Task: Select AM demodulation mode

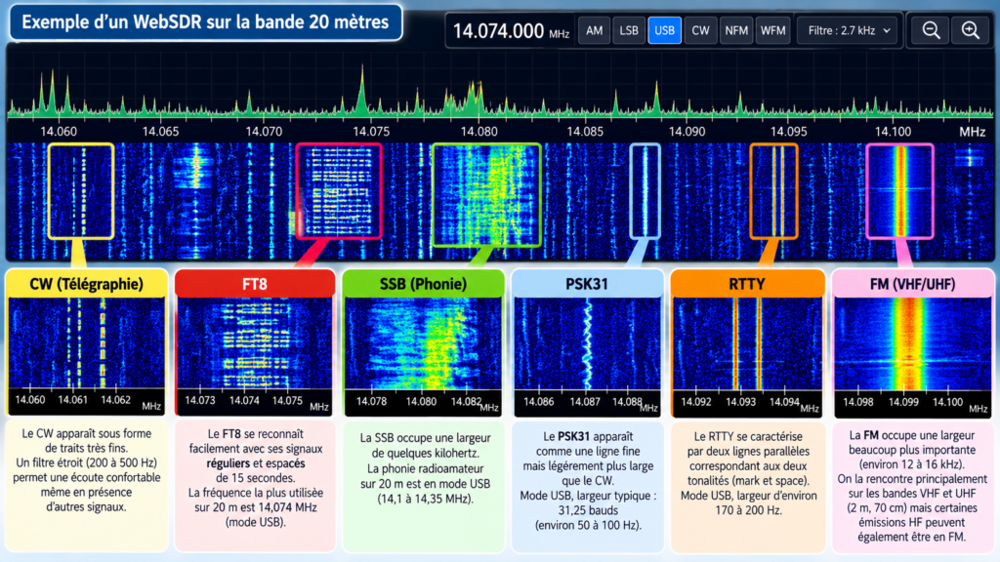Action: (x=595, y=30)
